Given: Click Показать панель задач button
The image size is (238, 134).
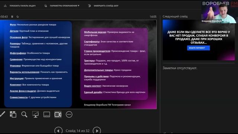Looking at the screenshot, I should click(x=20, y=6).
